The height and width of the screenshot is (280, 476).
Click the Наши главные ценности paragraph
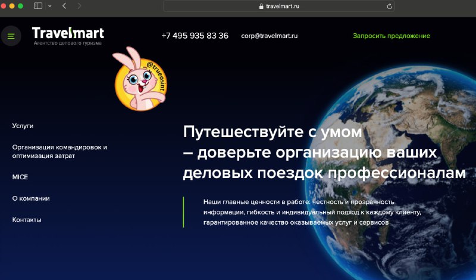pos(312,212)
